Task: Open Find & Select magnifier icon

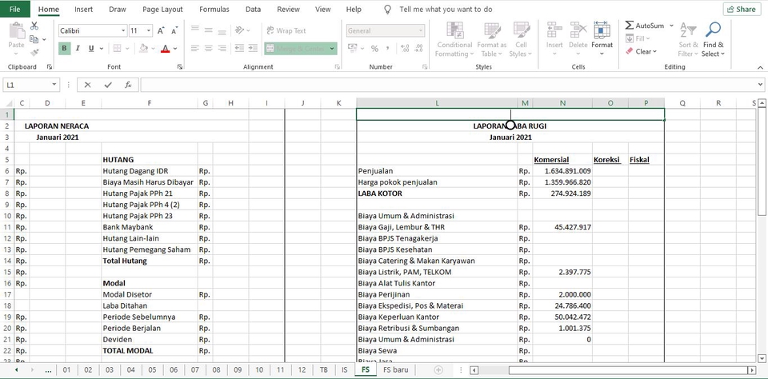Action: coord(713,30)
